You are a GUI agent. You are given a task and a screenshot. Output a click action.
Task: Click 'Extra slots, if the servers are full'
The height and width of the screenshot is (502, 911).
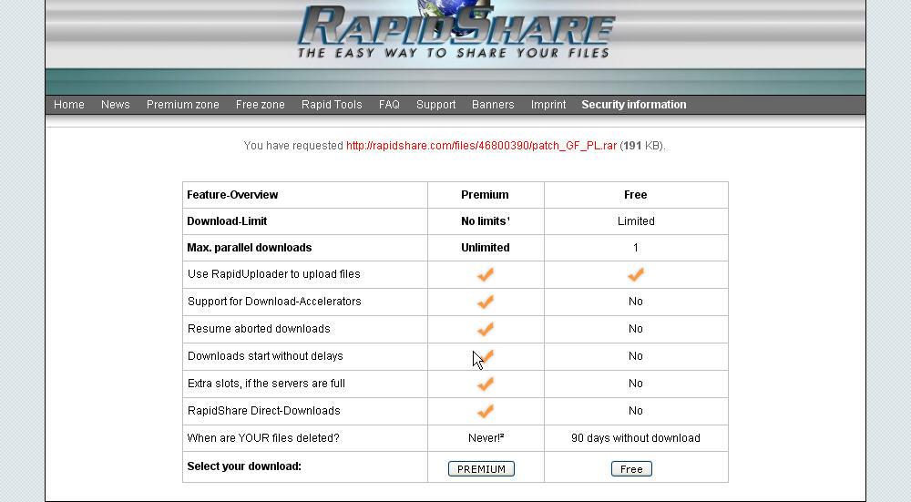[266, 384]
